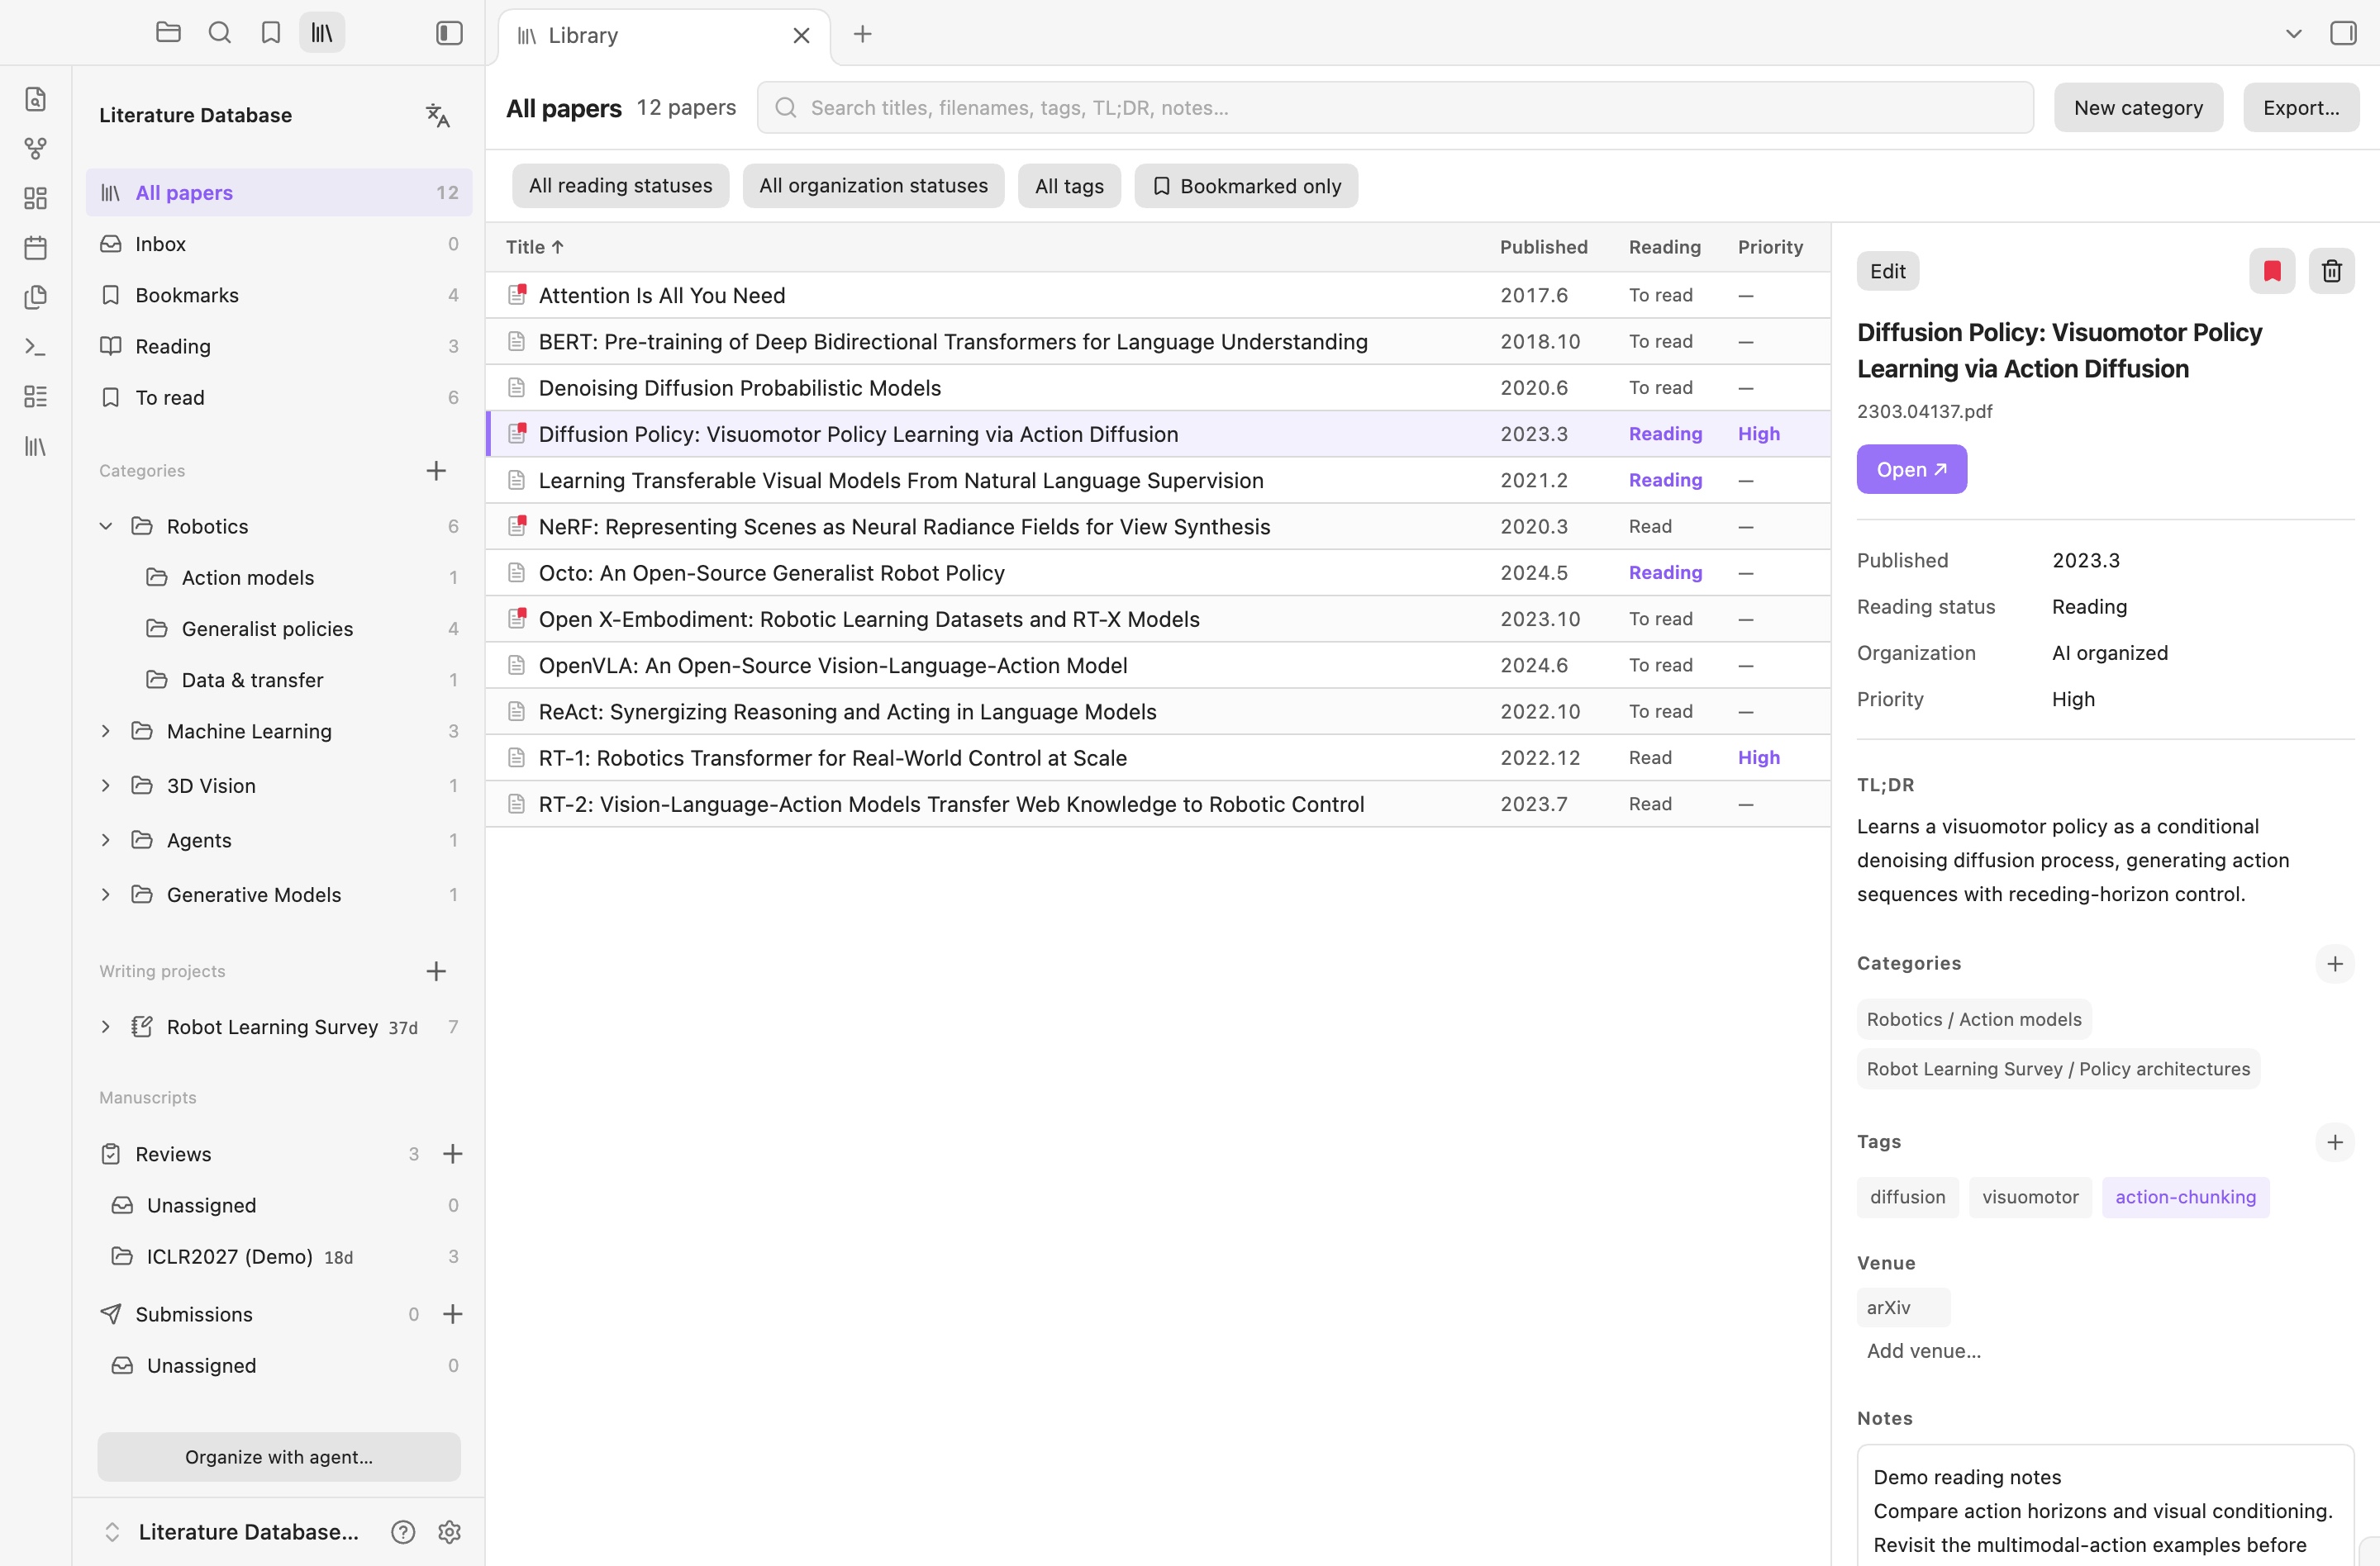Expand the Agents category
Screen dimensions: 2380x1566
(x=106, y=841)
